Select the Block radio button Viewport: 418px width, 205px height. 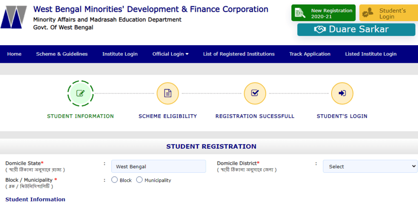point(114,180)
